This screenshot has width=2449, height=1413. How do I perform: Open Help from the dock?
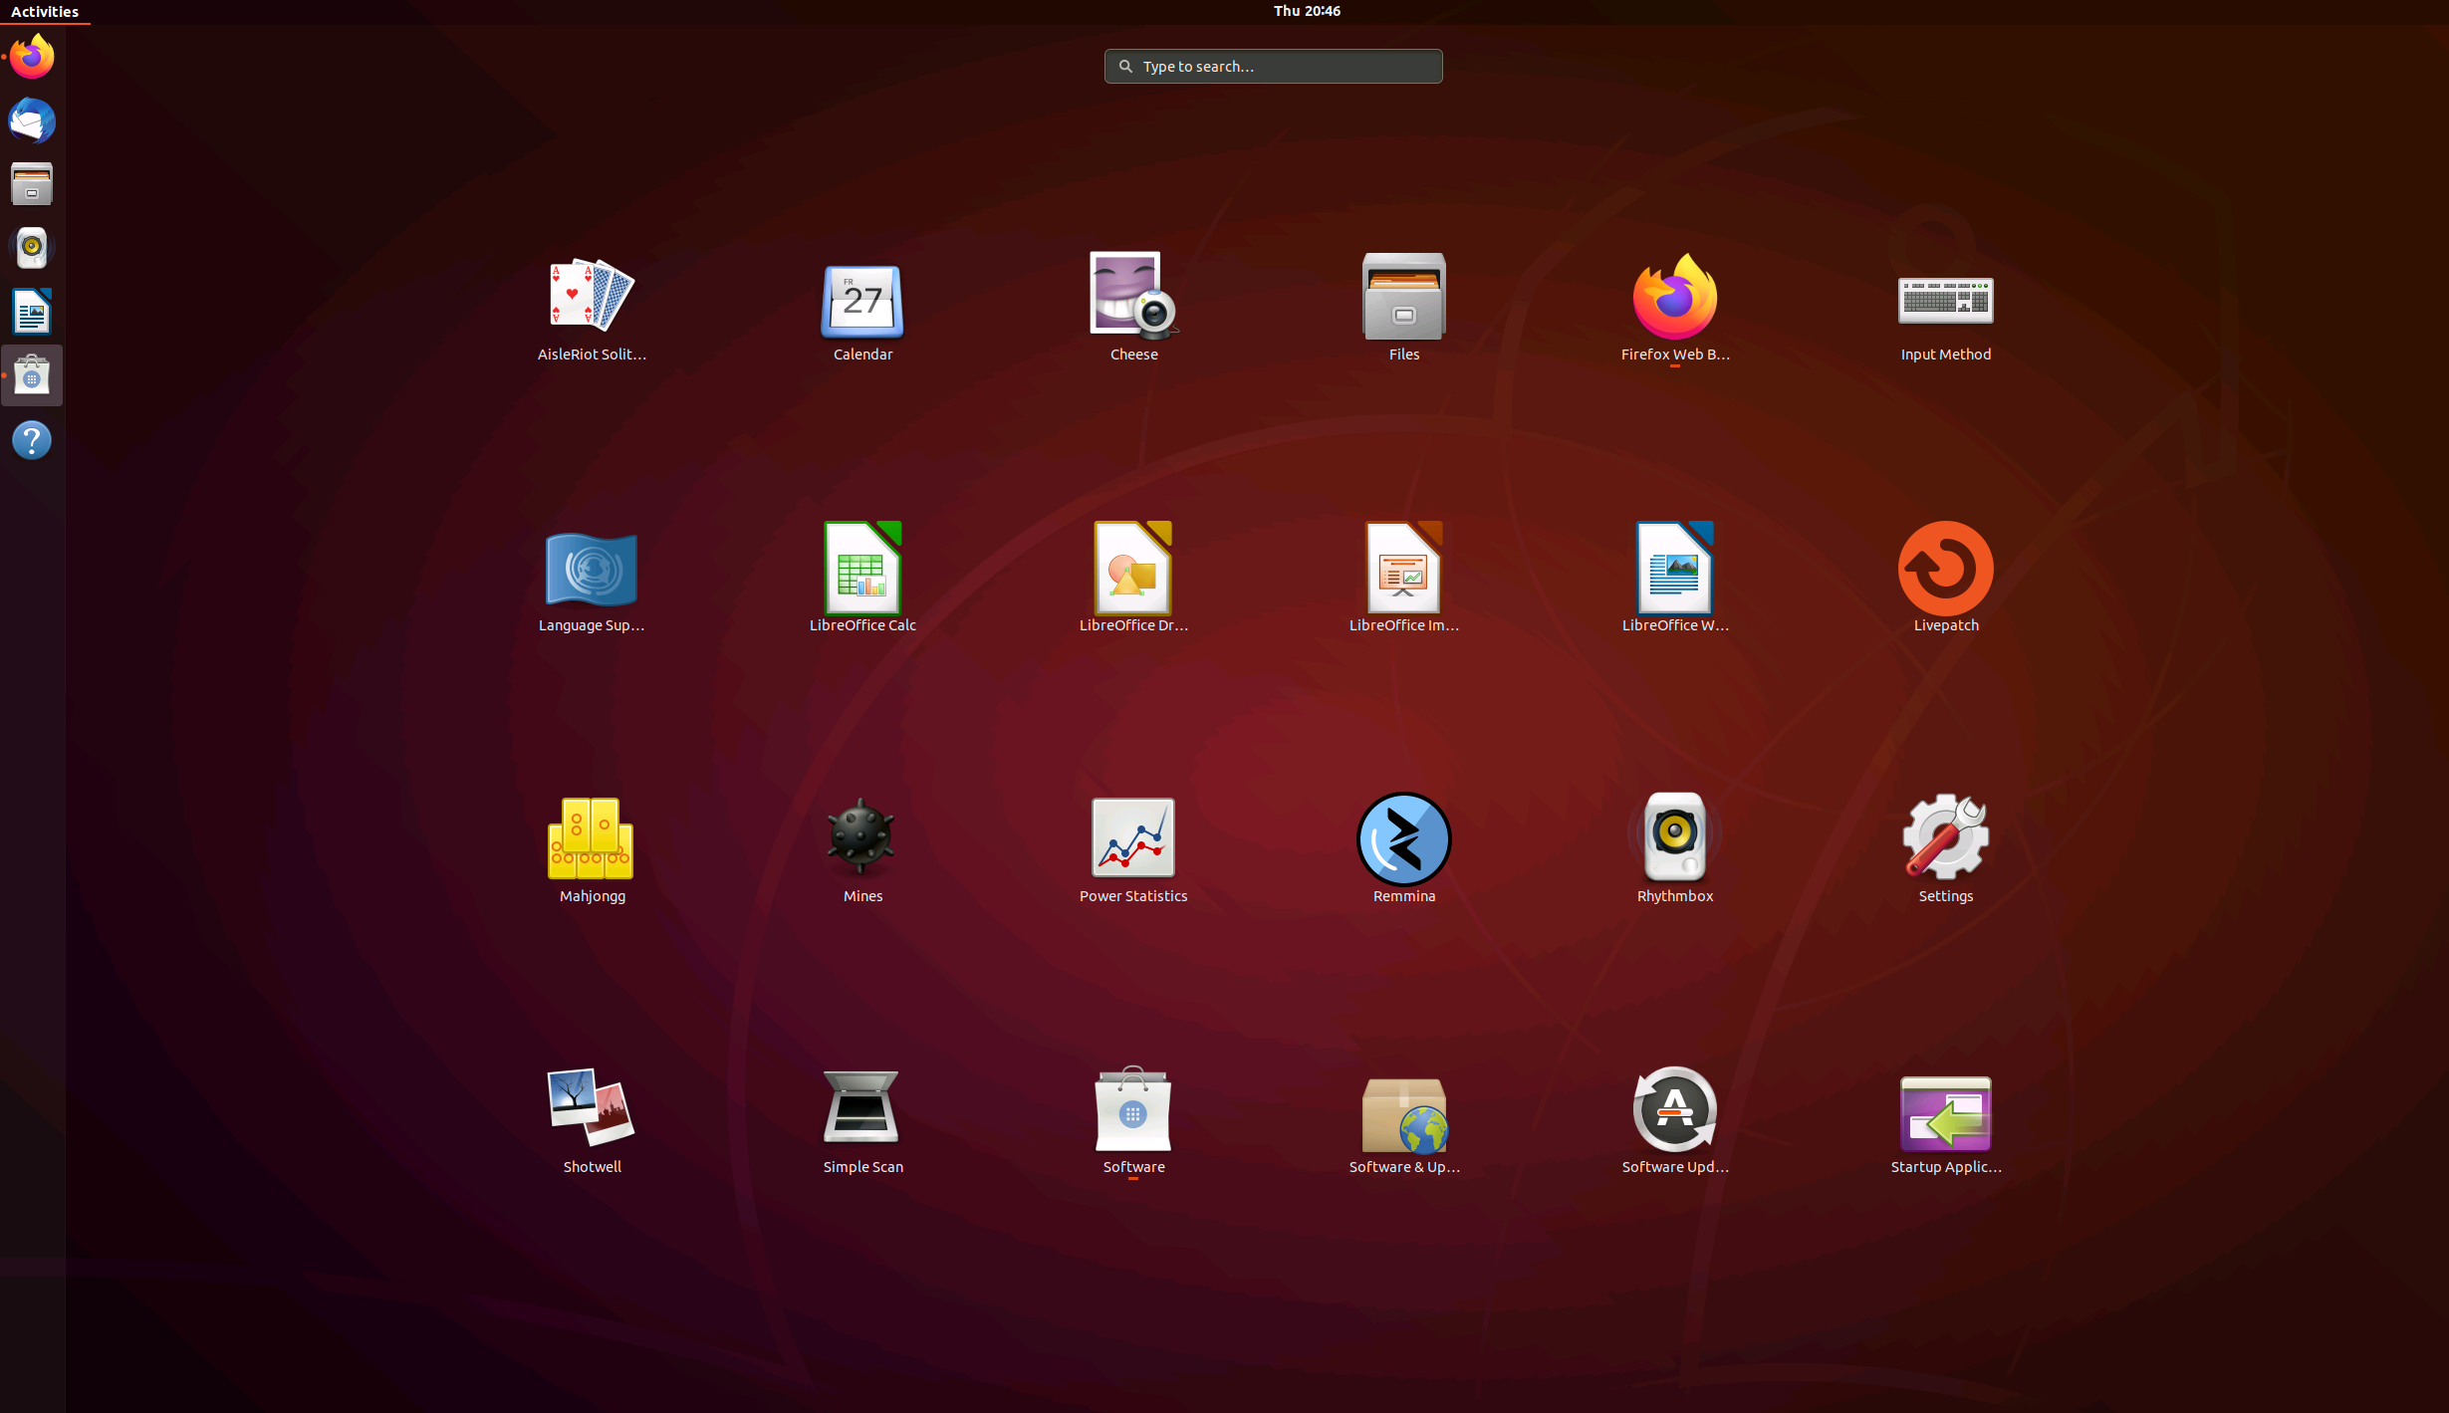pos(32,440)
